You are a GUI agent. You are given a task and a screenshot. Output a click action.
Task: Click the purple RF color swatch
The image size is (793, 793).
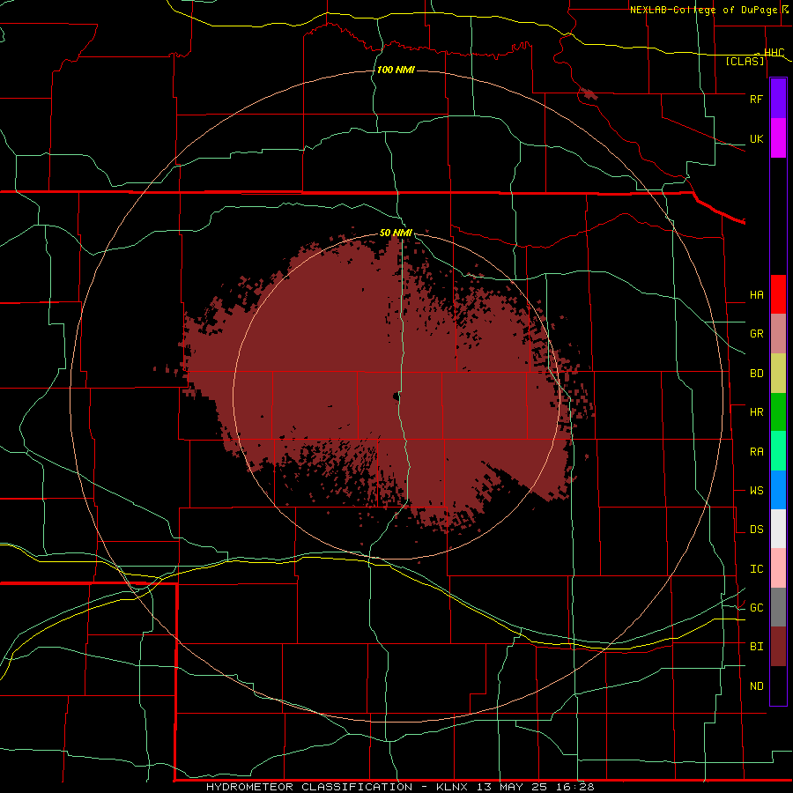[778, 99]
